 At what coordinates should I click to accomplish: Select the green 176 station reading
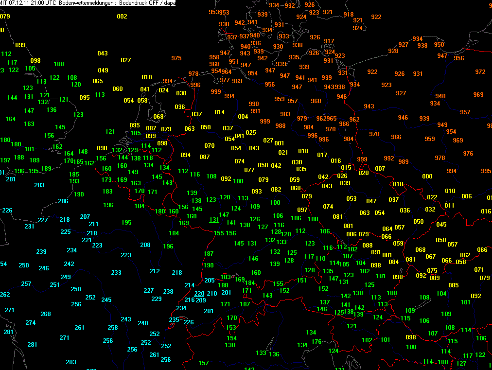coord(316,342)
